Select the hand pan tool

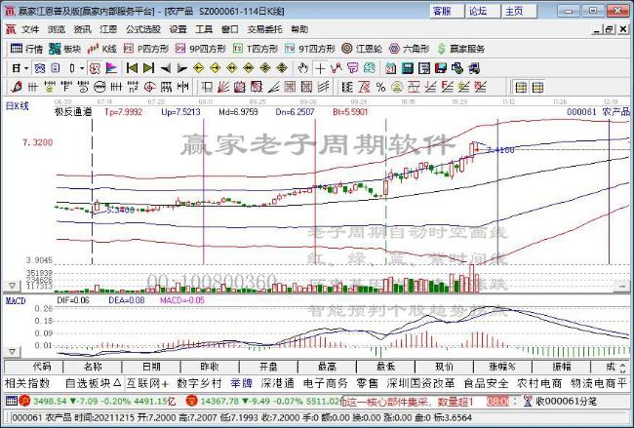click(x=302, y=68)
